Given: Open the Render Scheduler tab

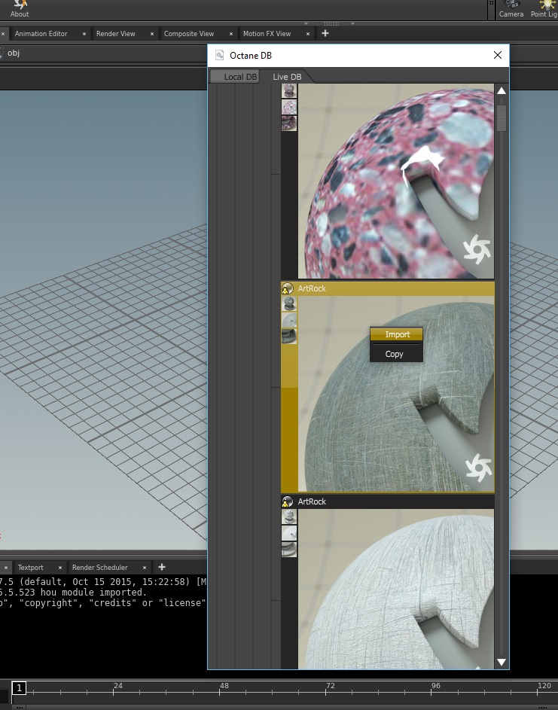Looking at the screenshot, I should (x=99, y=568).
